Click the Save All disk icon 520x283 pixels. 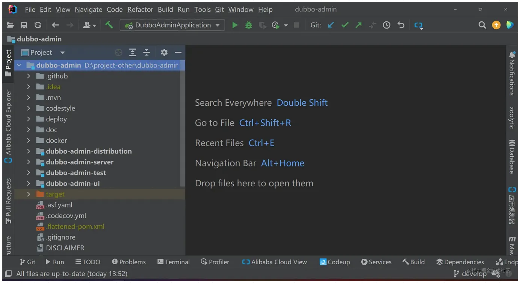point(24,25)
